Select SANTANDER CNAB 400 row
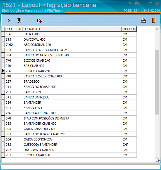The width and height of the screenshot is (161, 170). 69,124
